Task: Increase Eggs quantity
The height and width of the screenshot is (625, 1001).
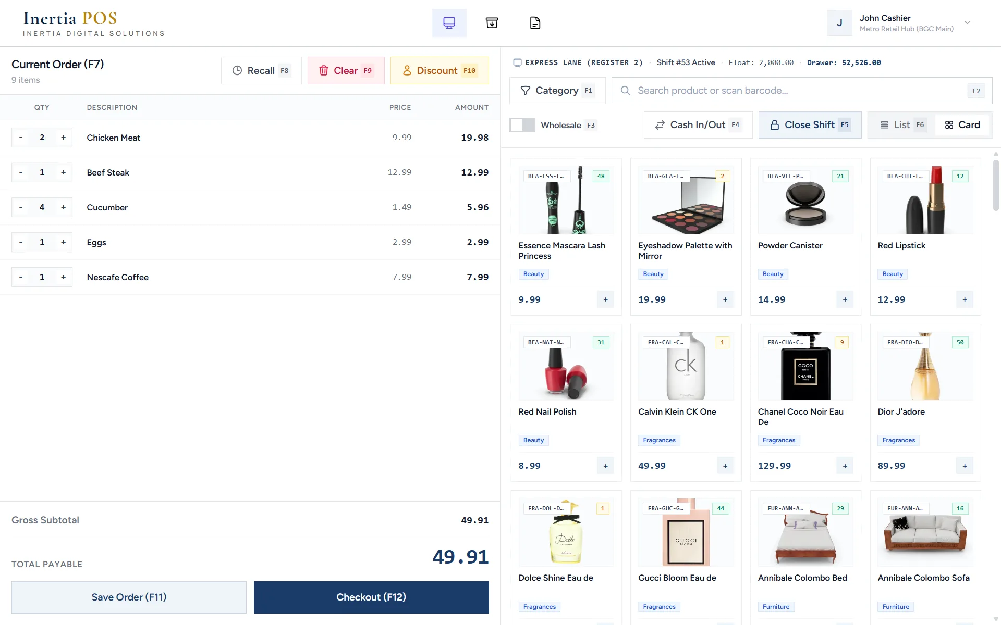Action: click(x=63, y=242)
